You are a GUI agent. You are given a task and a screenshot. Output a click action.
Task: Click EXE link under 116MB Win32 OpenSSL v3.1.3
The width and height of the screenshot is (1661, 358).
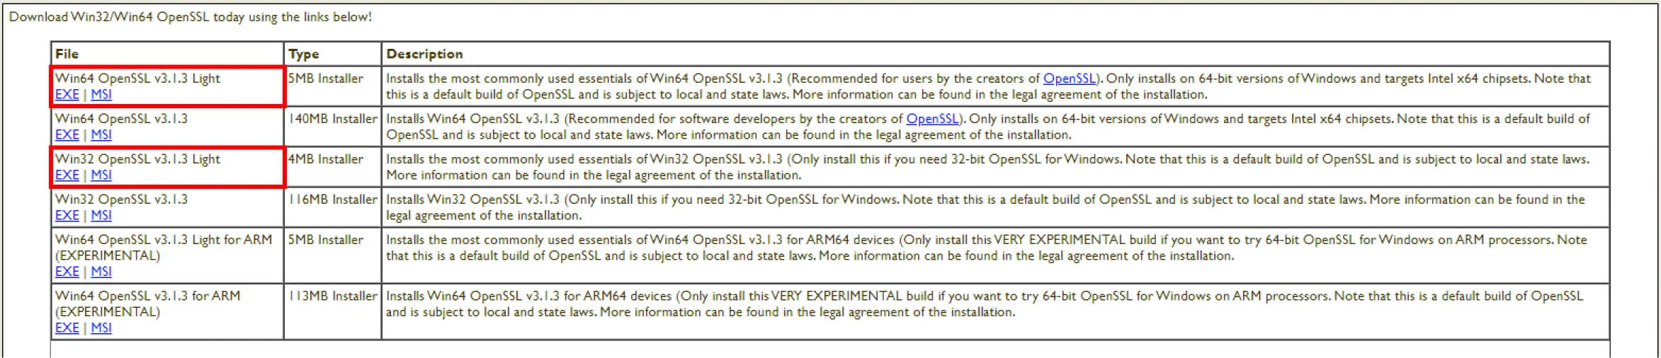coord(67,215)
